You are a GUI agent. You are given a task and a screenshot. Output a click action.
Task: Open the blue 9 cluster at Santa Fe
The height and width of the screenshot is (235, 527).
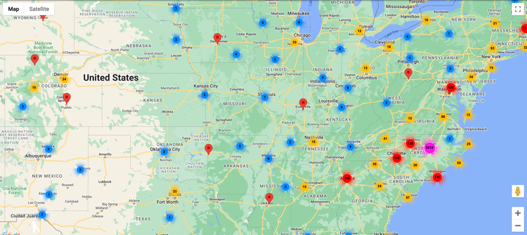coord(48,149)
